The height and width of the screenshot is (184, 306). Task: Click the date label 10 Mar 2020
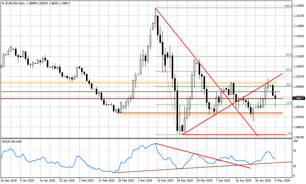click(x=165, y=181)
